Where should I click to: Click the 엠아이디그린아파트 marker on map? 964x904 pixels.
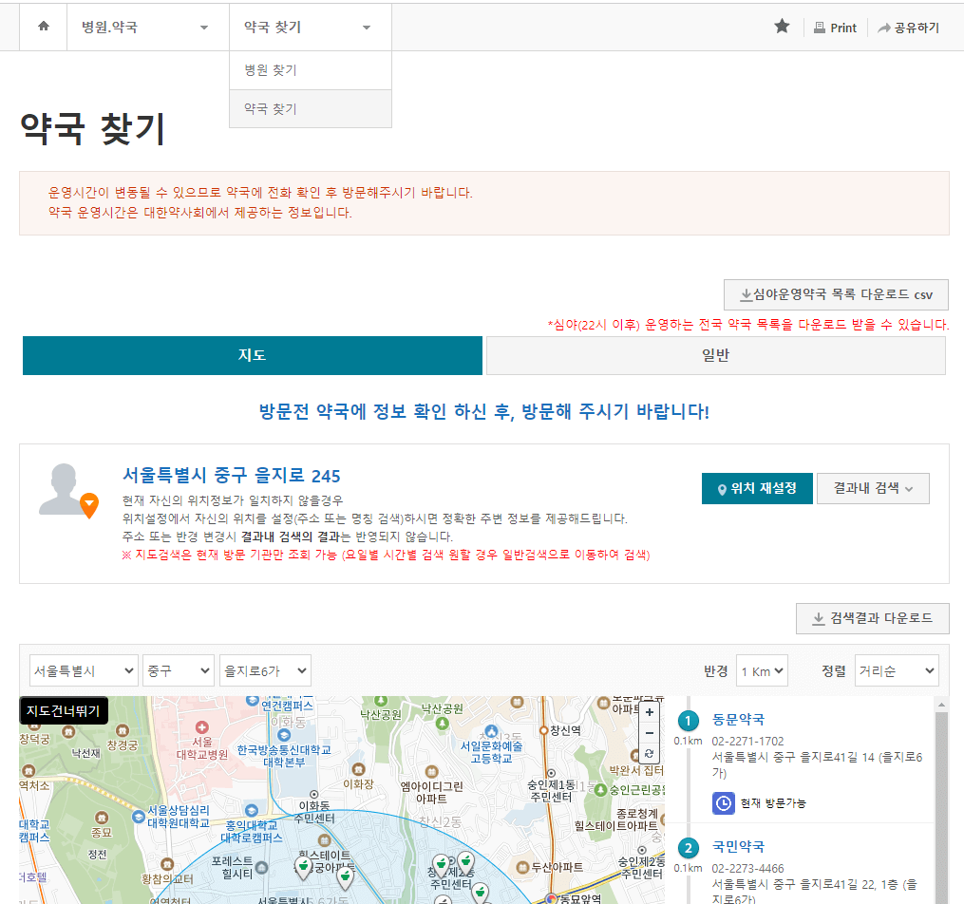pyautogui.click(x=431, y=772)
